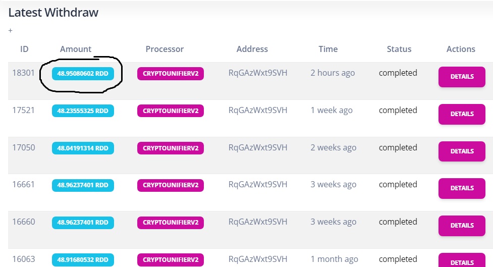The height and width of the screenshot is (267, 493).
Task: Click the 48.04191314 RDD amount badge
Action: click(83, 148)
